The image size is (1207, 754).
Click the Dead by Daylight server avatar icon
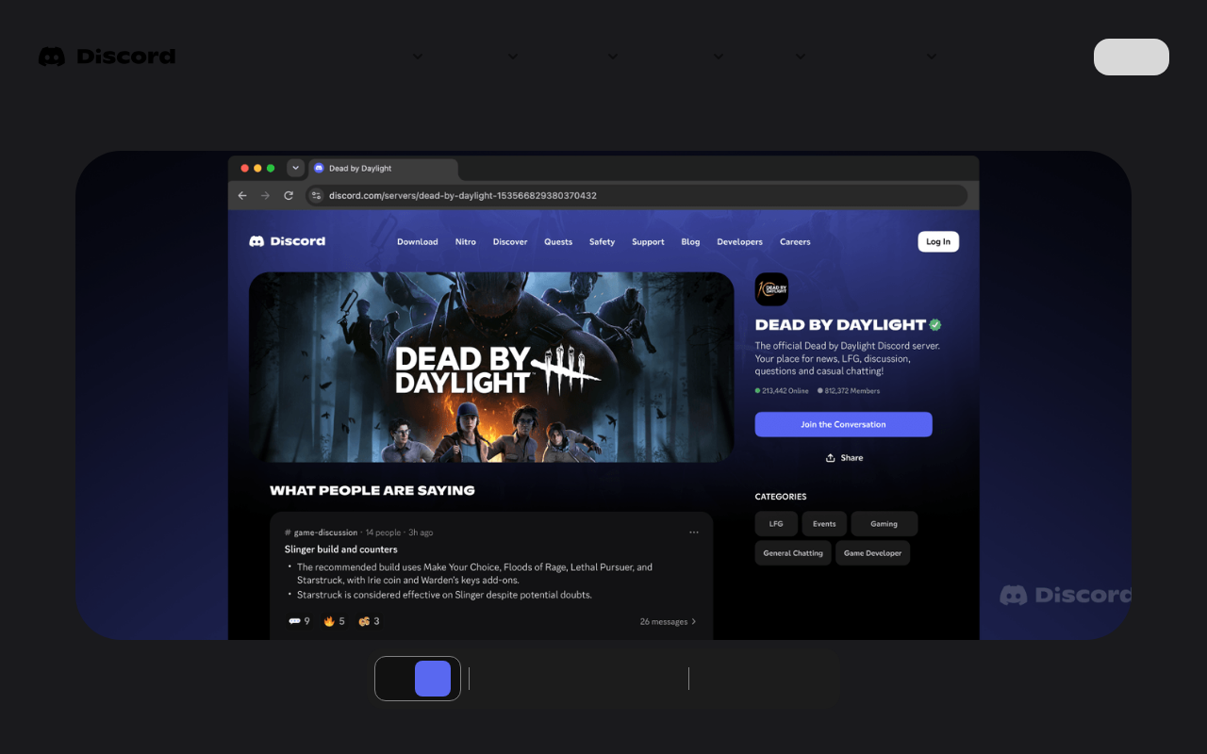[x=771, y=289]
